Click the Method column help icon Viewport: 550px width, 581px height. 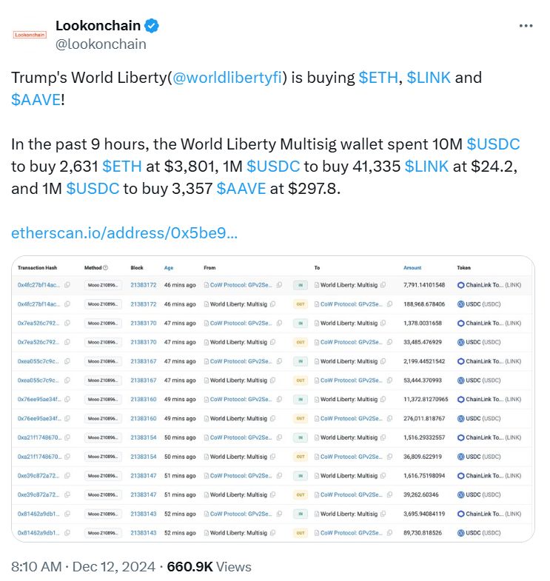(x=105, y=268)
